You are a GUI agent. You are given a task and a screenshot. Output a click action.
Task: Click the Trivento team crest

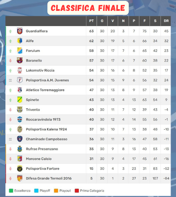[x=20, y=110]
